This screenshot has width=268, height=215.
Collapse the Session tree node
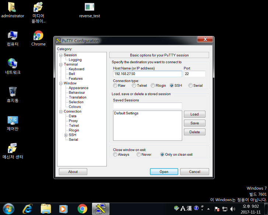pyautogui.click(x=61, y=55)
